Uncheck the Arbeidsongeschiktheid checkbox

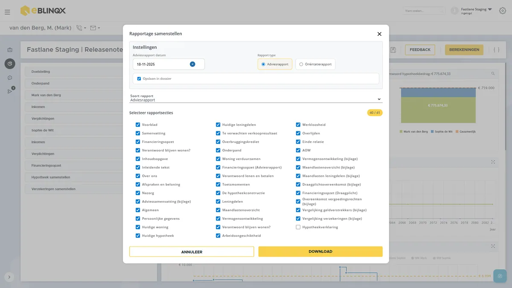click(218, 236)
